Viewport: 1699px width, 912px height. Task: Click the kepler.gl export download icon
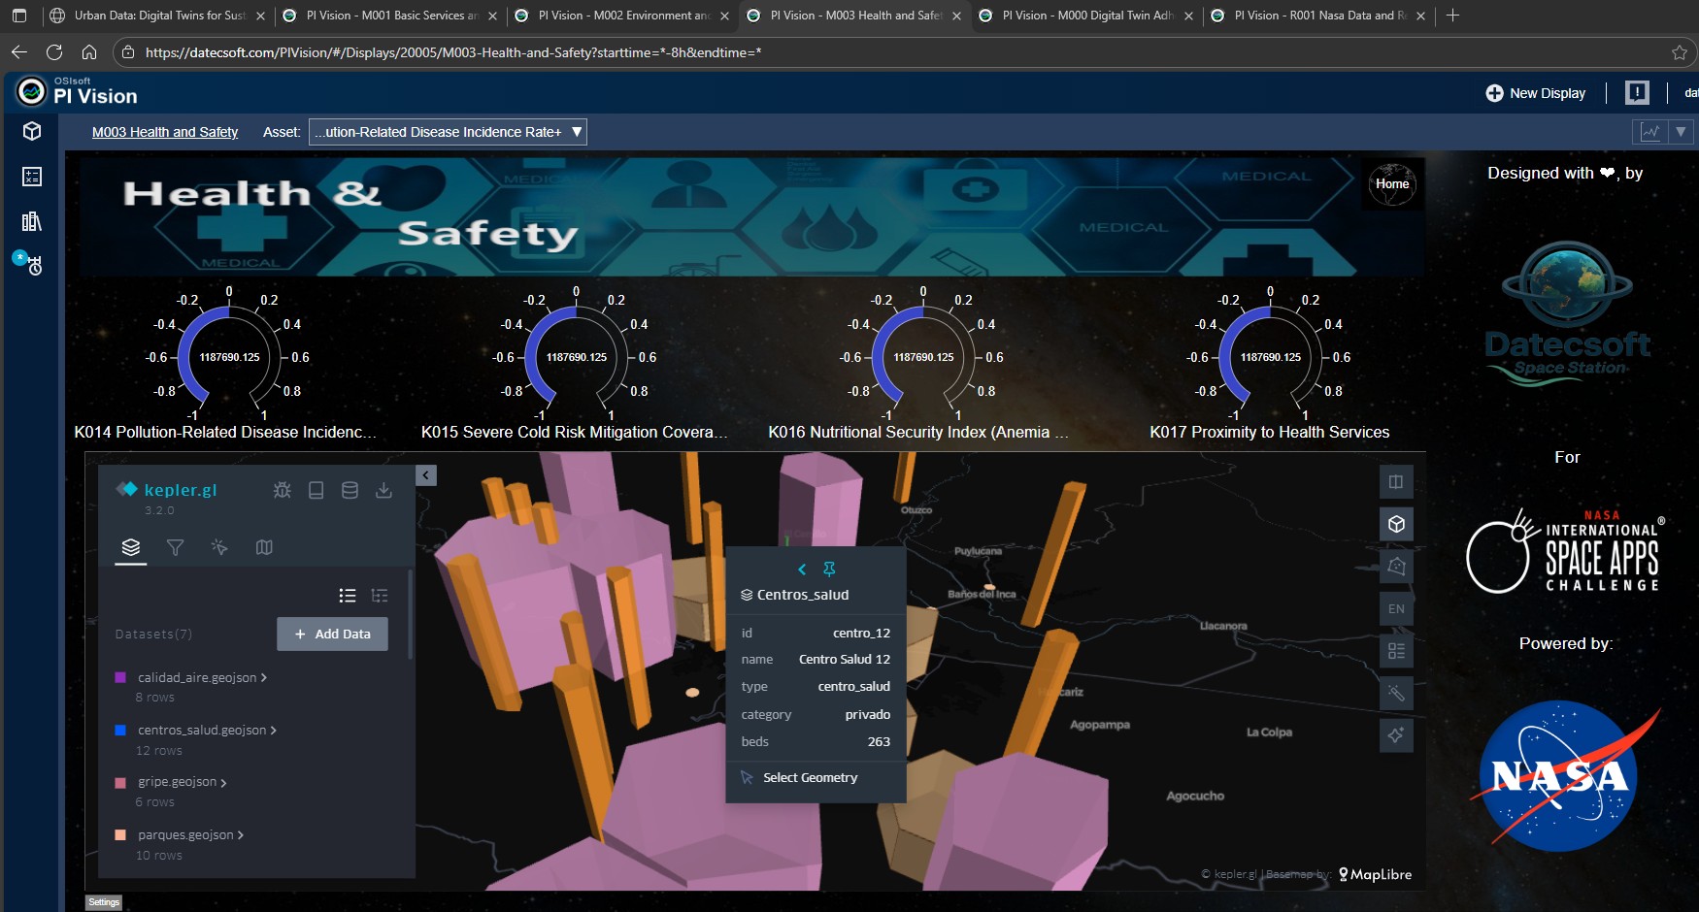[x=383, y=491]
